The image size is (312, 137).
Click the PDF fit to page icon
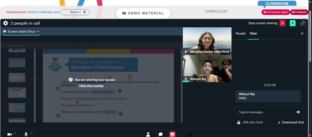pos(102,46)
